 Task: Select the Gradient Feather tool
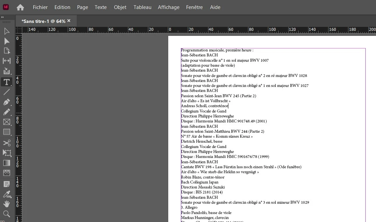point(7,173)
